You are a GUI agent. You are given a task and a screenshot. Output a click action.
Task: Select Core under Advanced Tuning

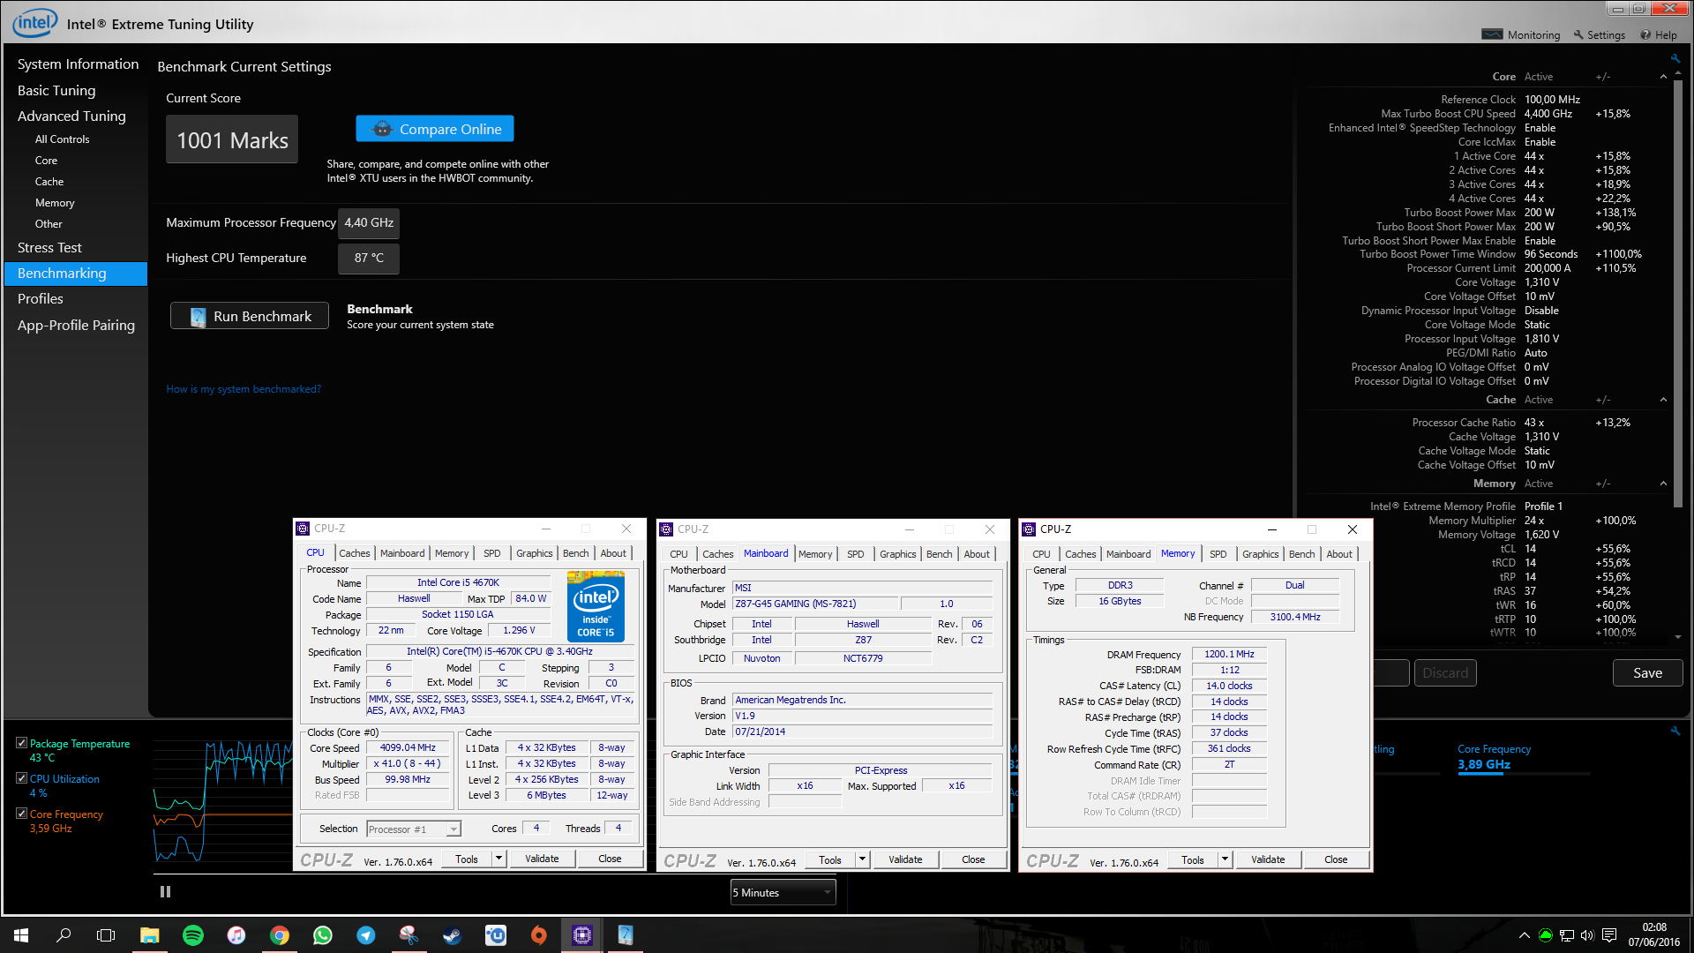coord(46,161)
